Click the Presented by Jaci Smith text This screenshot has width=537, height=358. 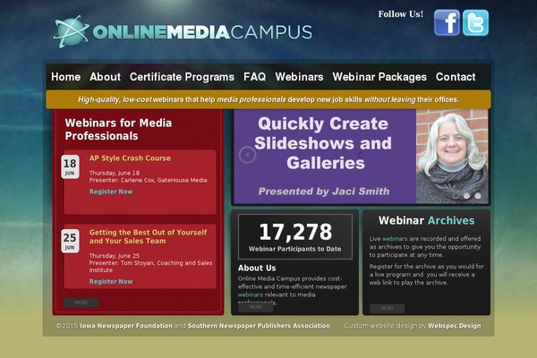pos(324,192)
